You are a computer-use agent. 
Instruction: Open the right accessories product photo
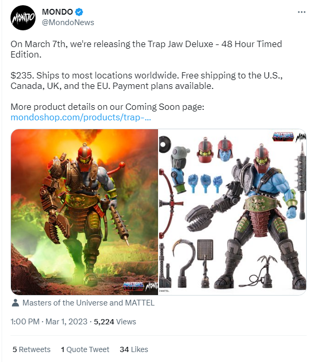[x=232, y=212]
